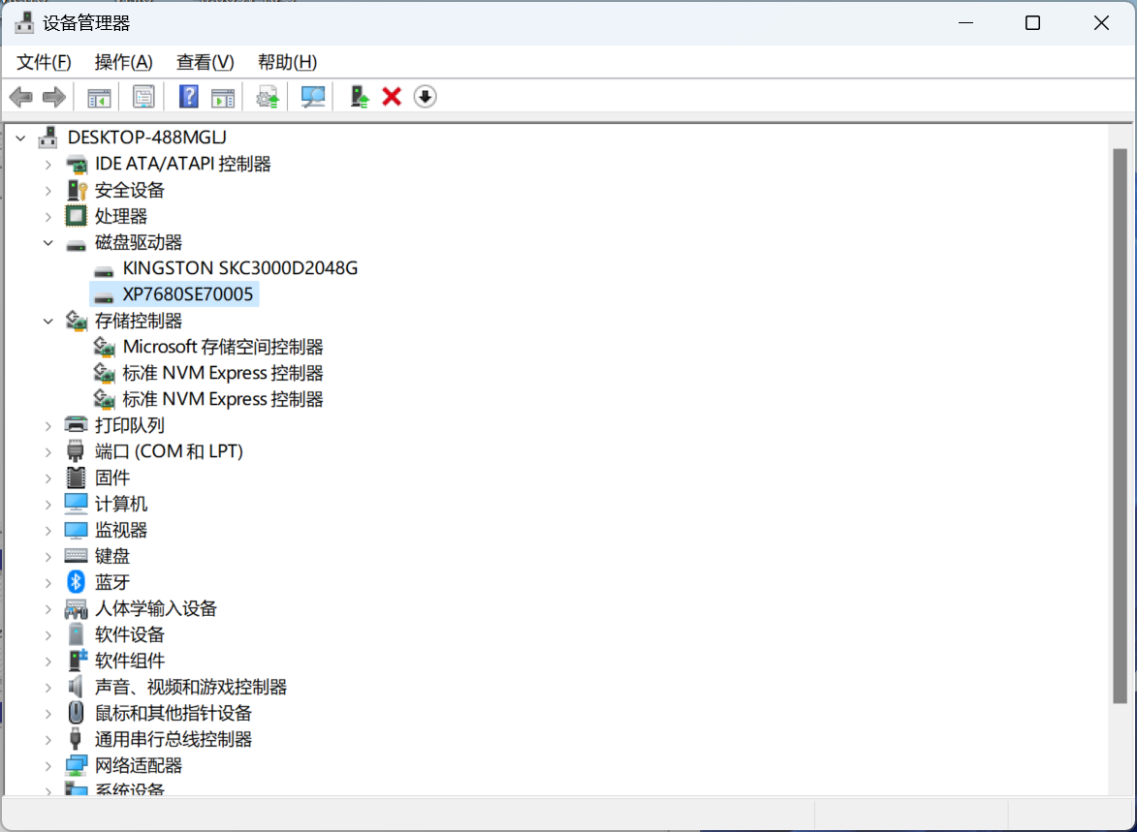Expand the 蓝牙 node
Screen dimensions: 1137x832
coord(48,583)
